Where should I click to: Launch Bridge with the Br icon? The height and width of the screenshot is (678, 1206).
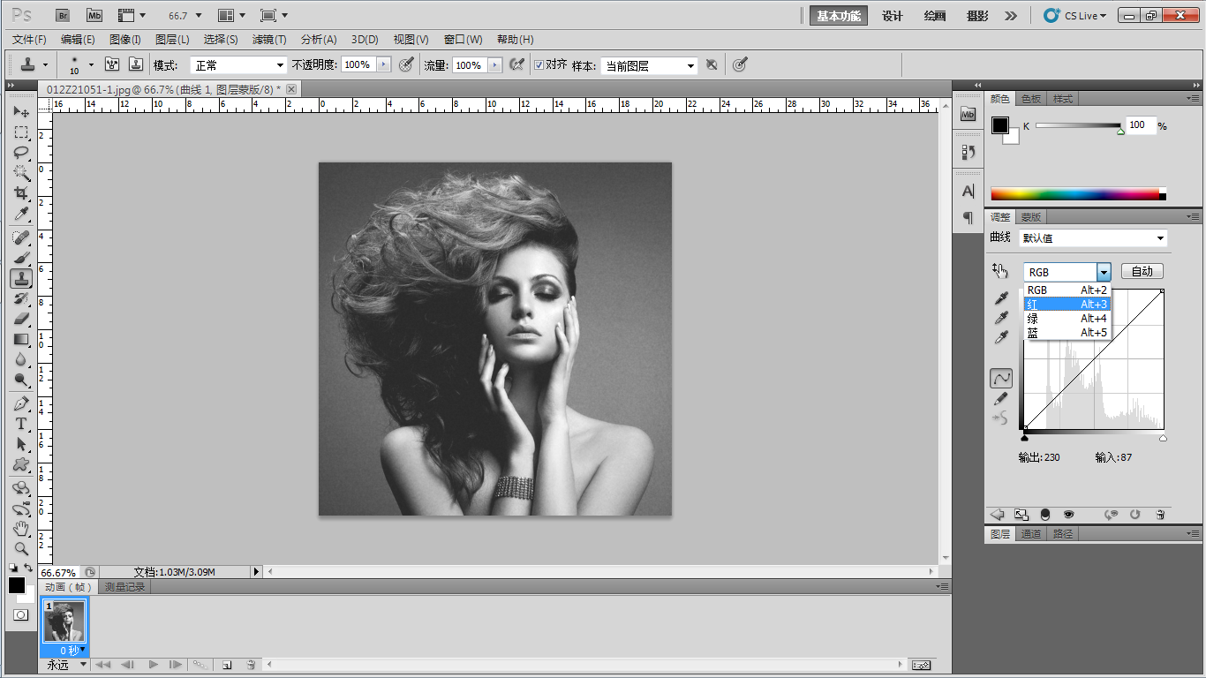pyautogui.click(x=63, y=15)
